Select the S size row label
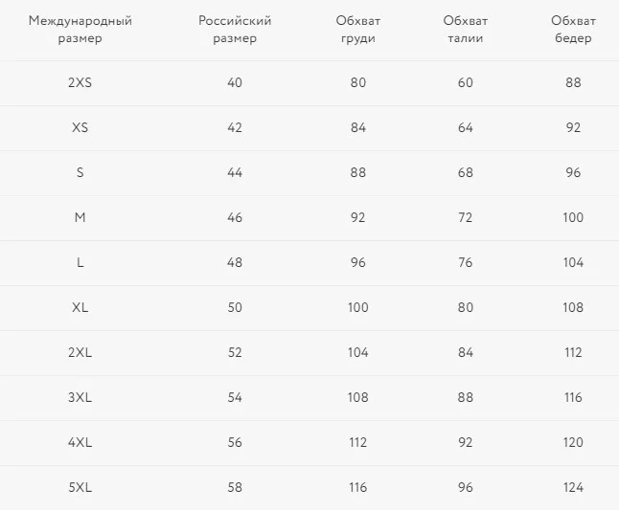 [x=80, y=172]
